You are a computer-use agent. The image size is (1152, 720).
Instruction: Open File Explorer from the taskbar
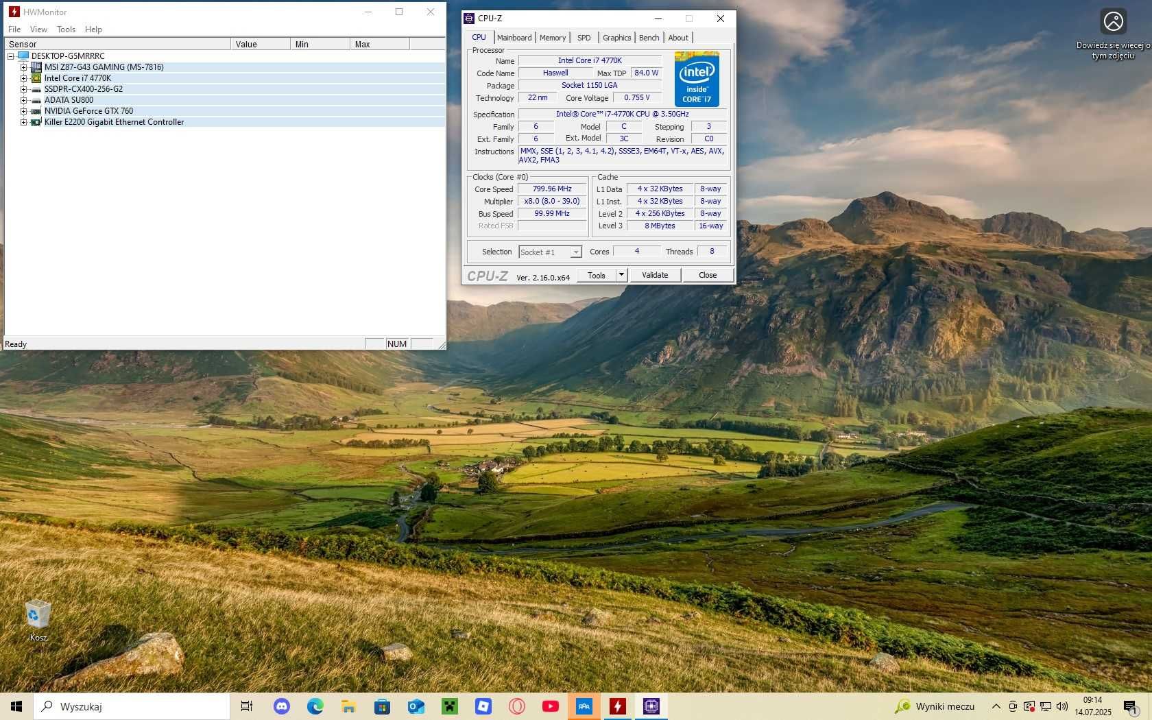tap(349, 706)
